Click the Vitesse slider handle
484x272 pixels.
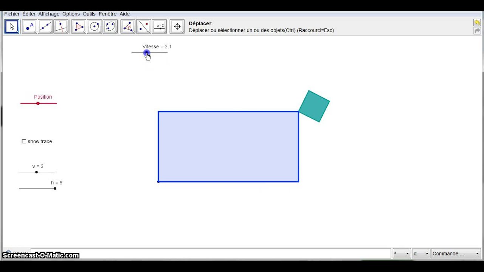146,53
